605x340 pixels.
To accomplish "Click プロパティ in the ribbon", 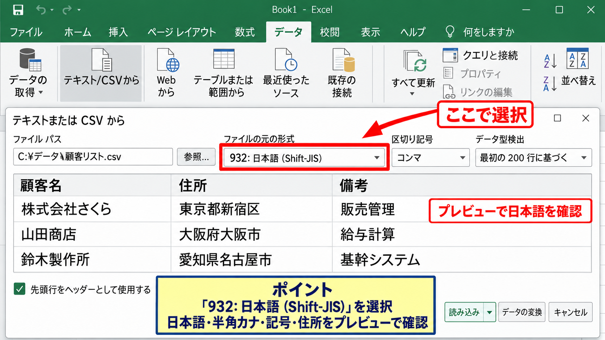I will click(x=472, y=74).
